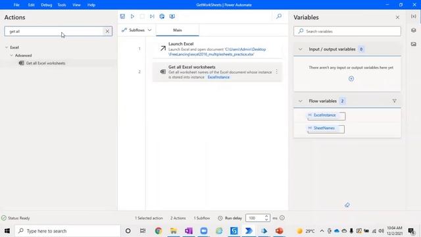Open the View menu
Viewport: 421px width, 237px height.
click(76, 5)
